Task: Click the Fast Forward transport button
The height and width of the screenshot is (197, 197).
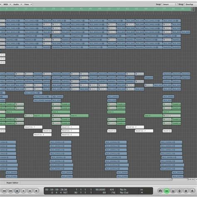Action: [11, 191]
